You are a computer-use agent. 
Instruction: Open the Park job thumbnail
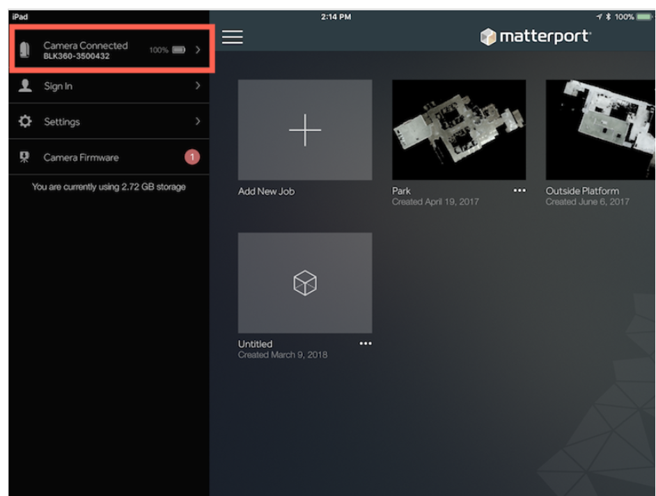[459, 130]
